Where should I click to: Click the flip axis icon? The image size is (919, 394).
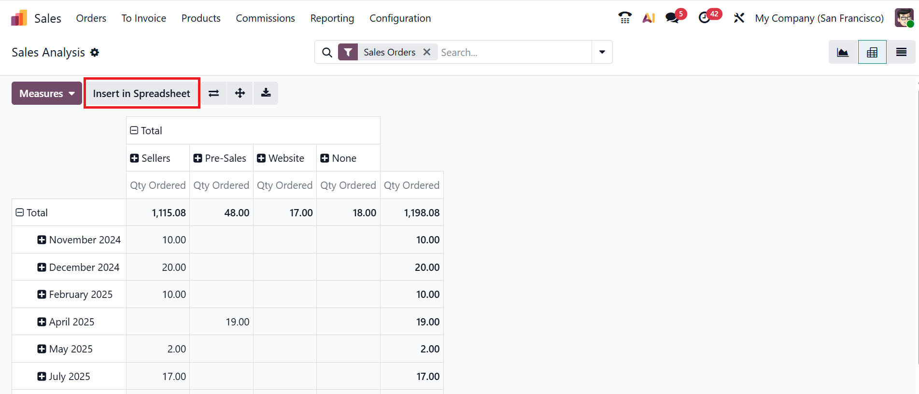point(213,93)
